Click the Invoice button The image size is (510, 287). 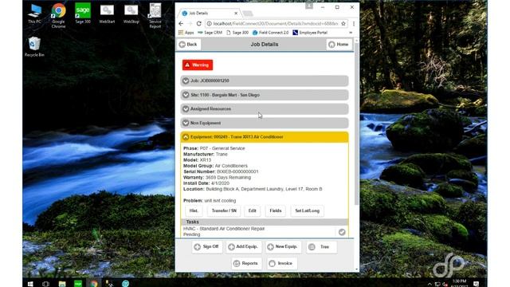click(x=281, y=263)
